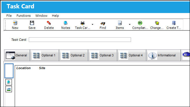Switch to the General tab
The width and height of the screenshot is (190, 107).
tap(17, 55)
